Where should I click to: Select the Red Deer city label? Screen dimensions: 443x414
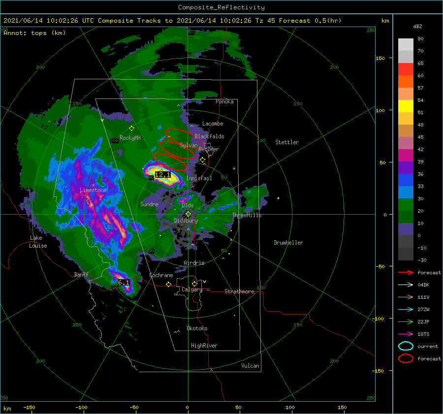coord(209,149)
